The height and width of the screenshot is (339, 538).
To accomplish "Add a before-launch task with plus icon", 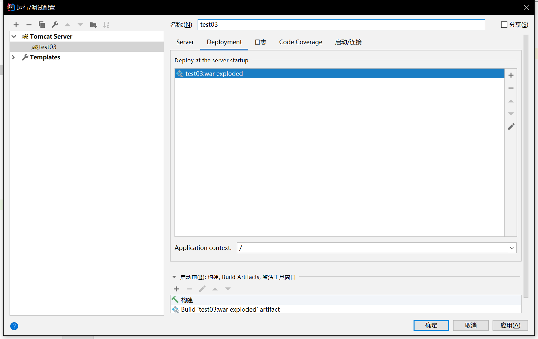I will pos(176,289).
